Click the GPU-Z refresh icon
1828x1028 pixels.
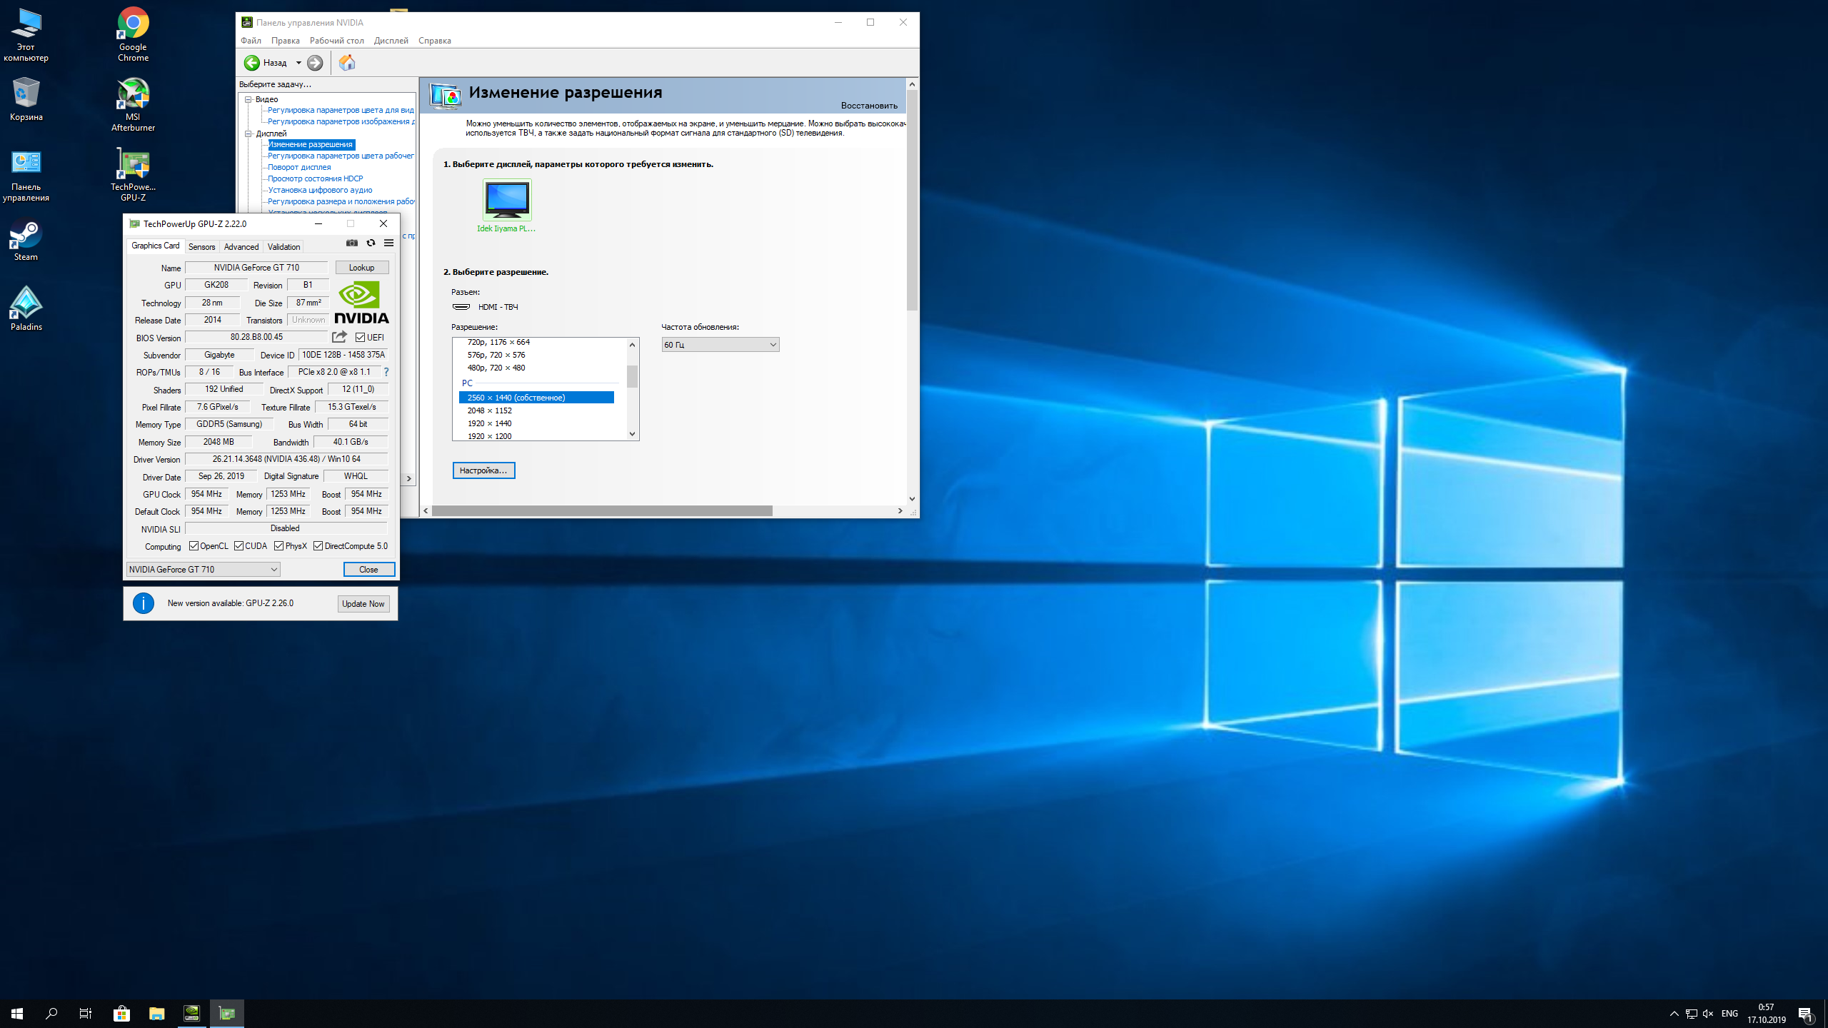pos(371,243)
